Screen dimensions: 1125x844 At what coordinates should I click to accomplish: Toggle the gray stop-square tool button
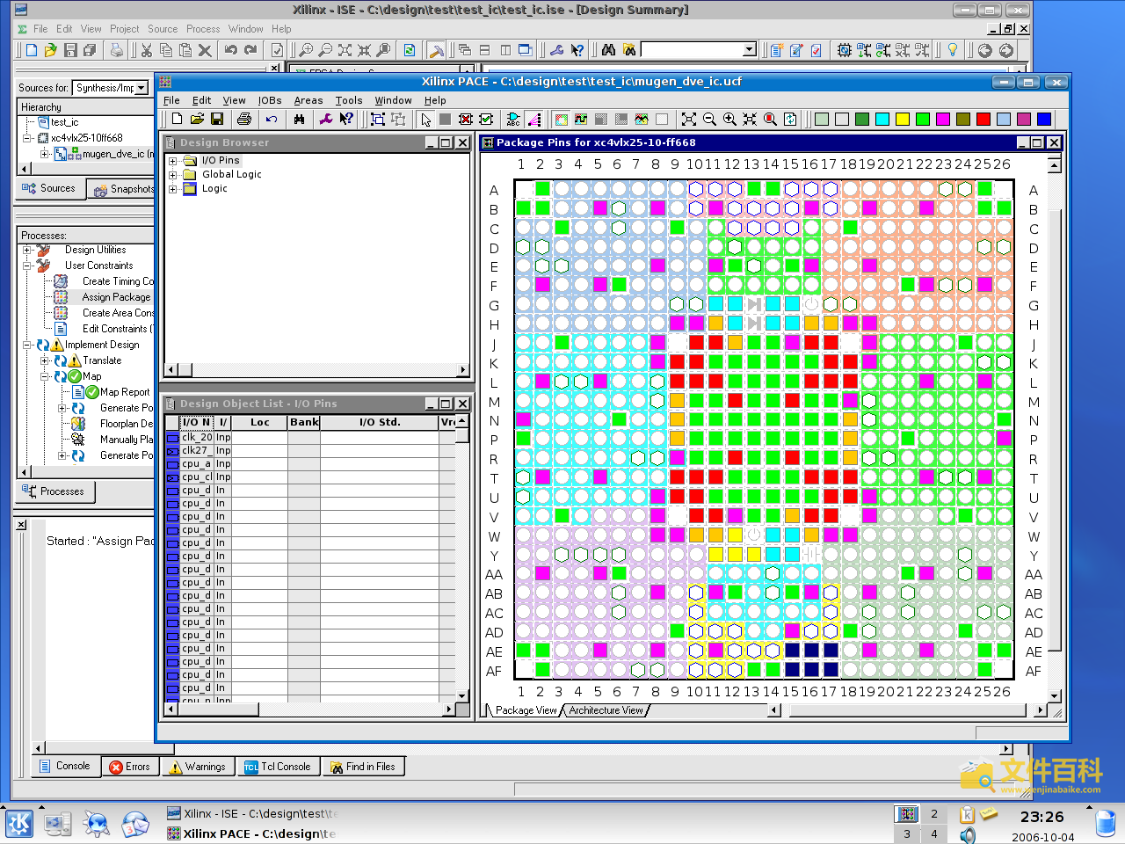(446, 119)
